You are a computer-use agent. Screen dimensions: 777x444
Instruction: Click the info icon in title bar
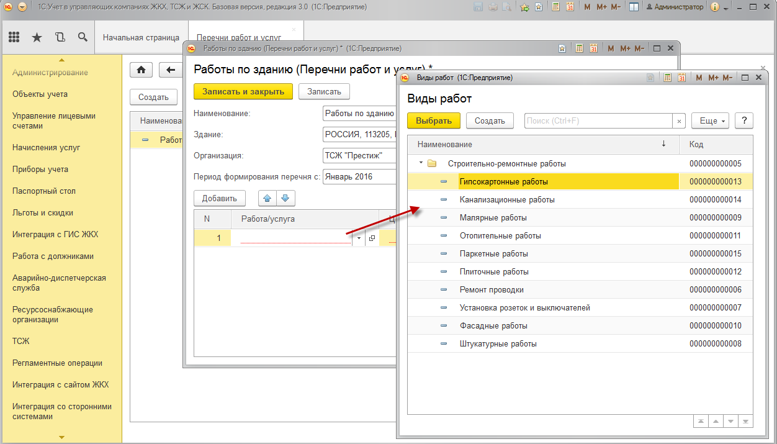tap(714, 7)
